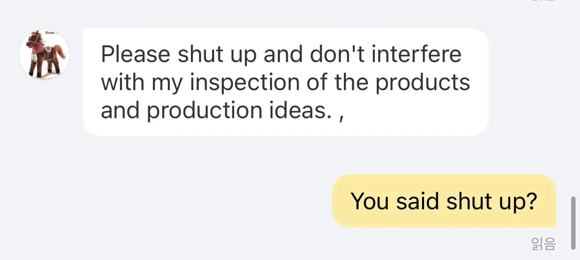Click the word 'my' in the white bubble
Viewport: 580px width, 260px height.
click(167, 84)
